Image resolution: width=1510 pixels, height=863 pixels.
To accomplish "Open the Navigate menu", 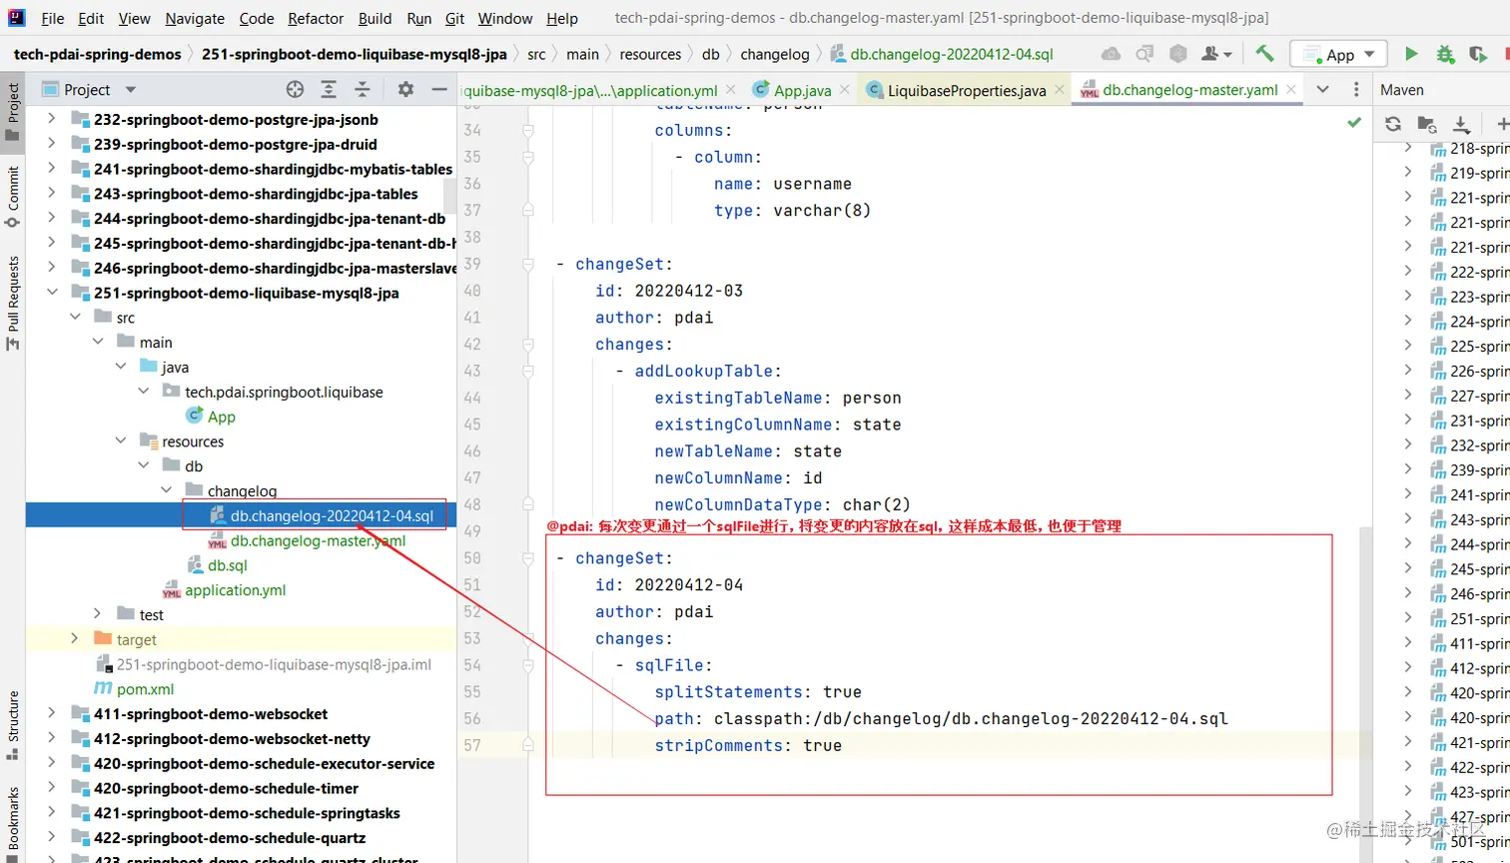I will [195, 18].
